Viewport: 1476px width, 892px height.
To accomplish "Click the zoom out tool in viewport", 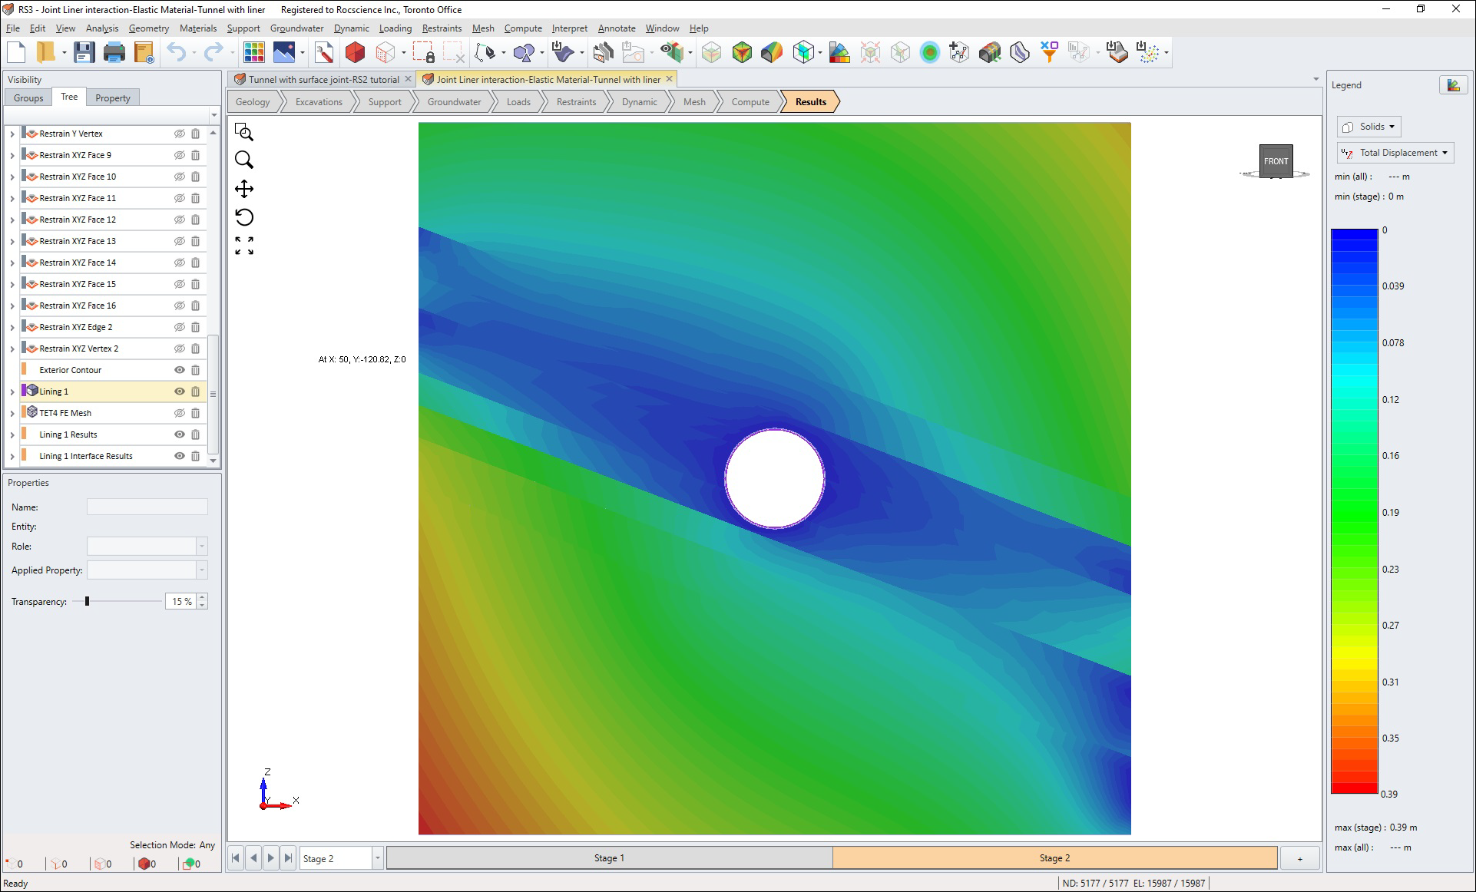I will (x=243, y=160).
